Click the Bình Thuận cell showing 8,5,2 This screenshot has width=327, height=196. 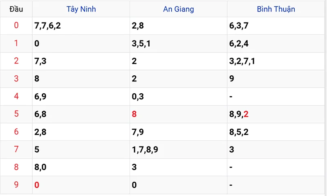click(x=275, y=132)
